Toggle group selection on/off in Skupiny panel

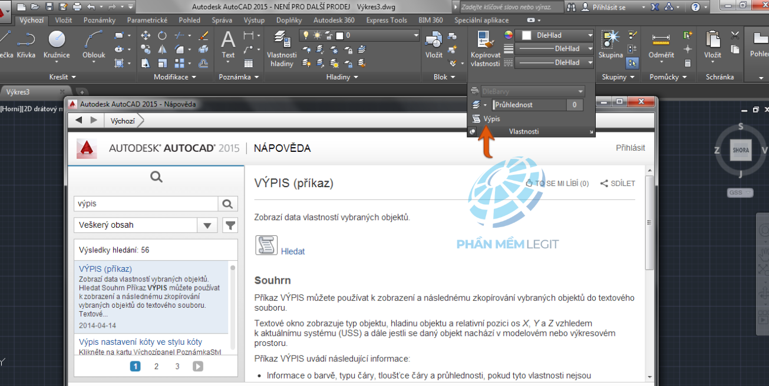[632, 63]
